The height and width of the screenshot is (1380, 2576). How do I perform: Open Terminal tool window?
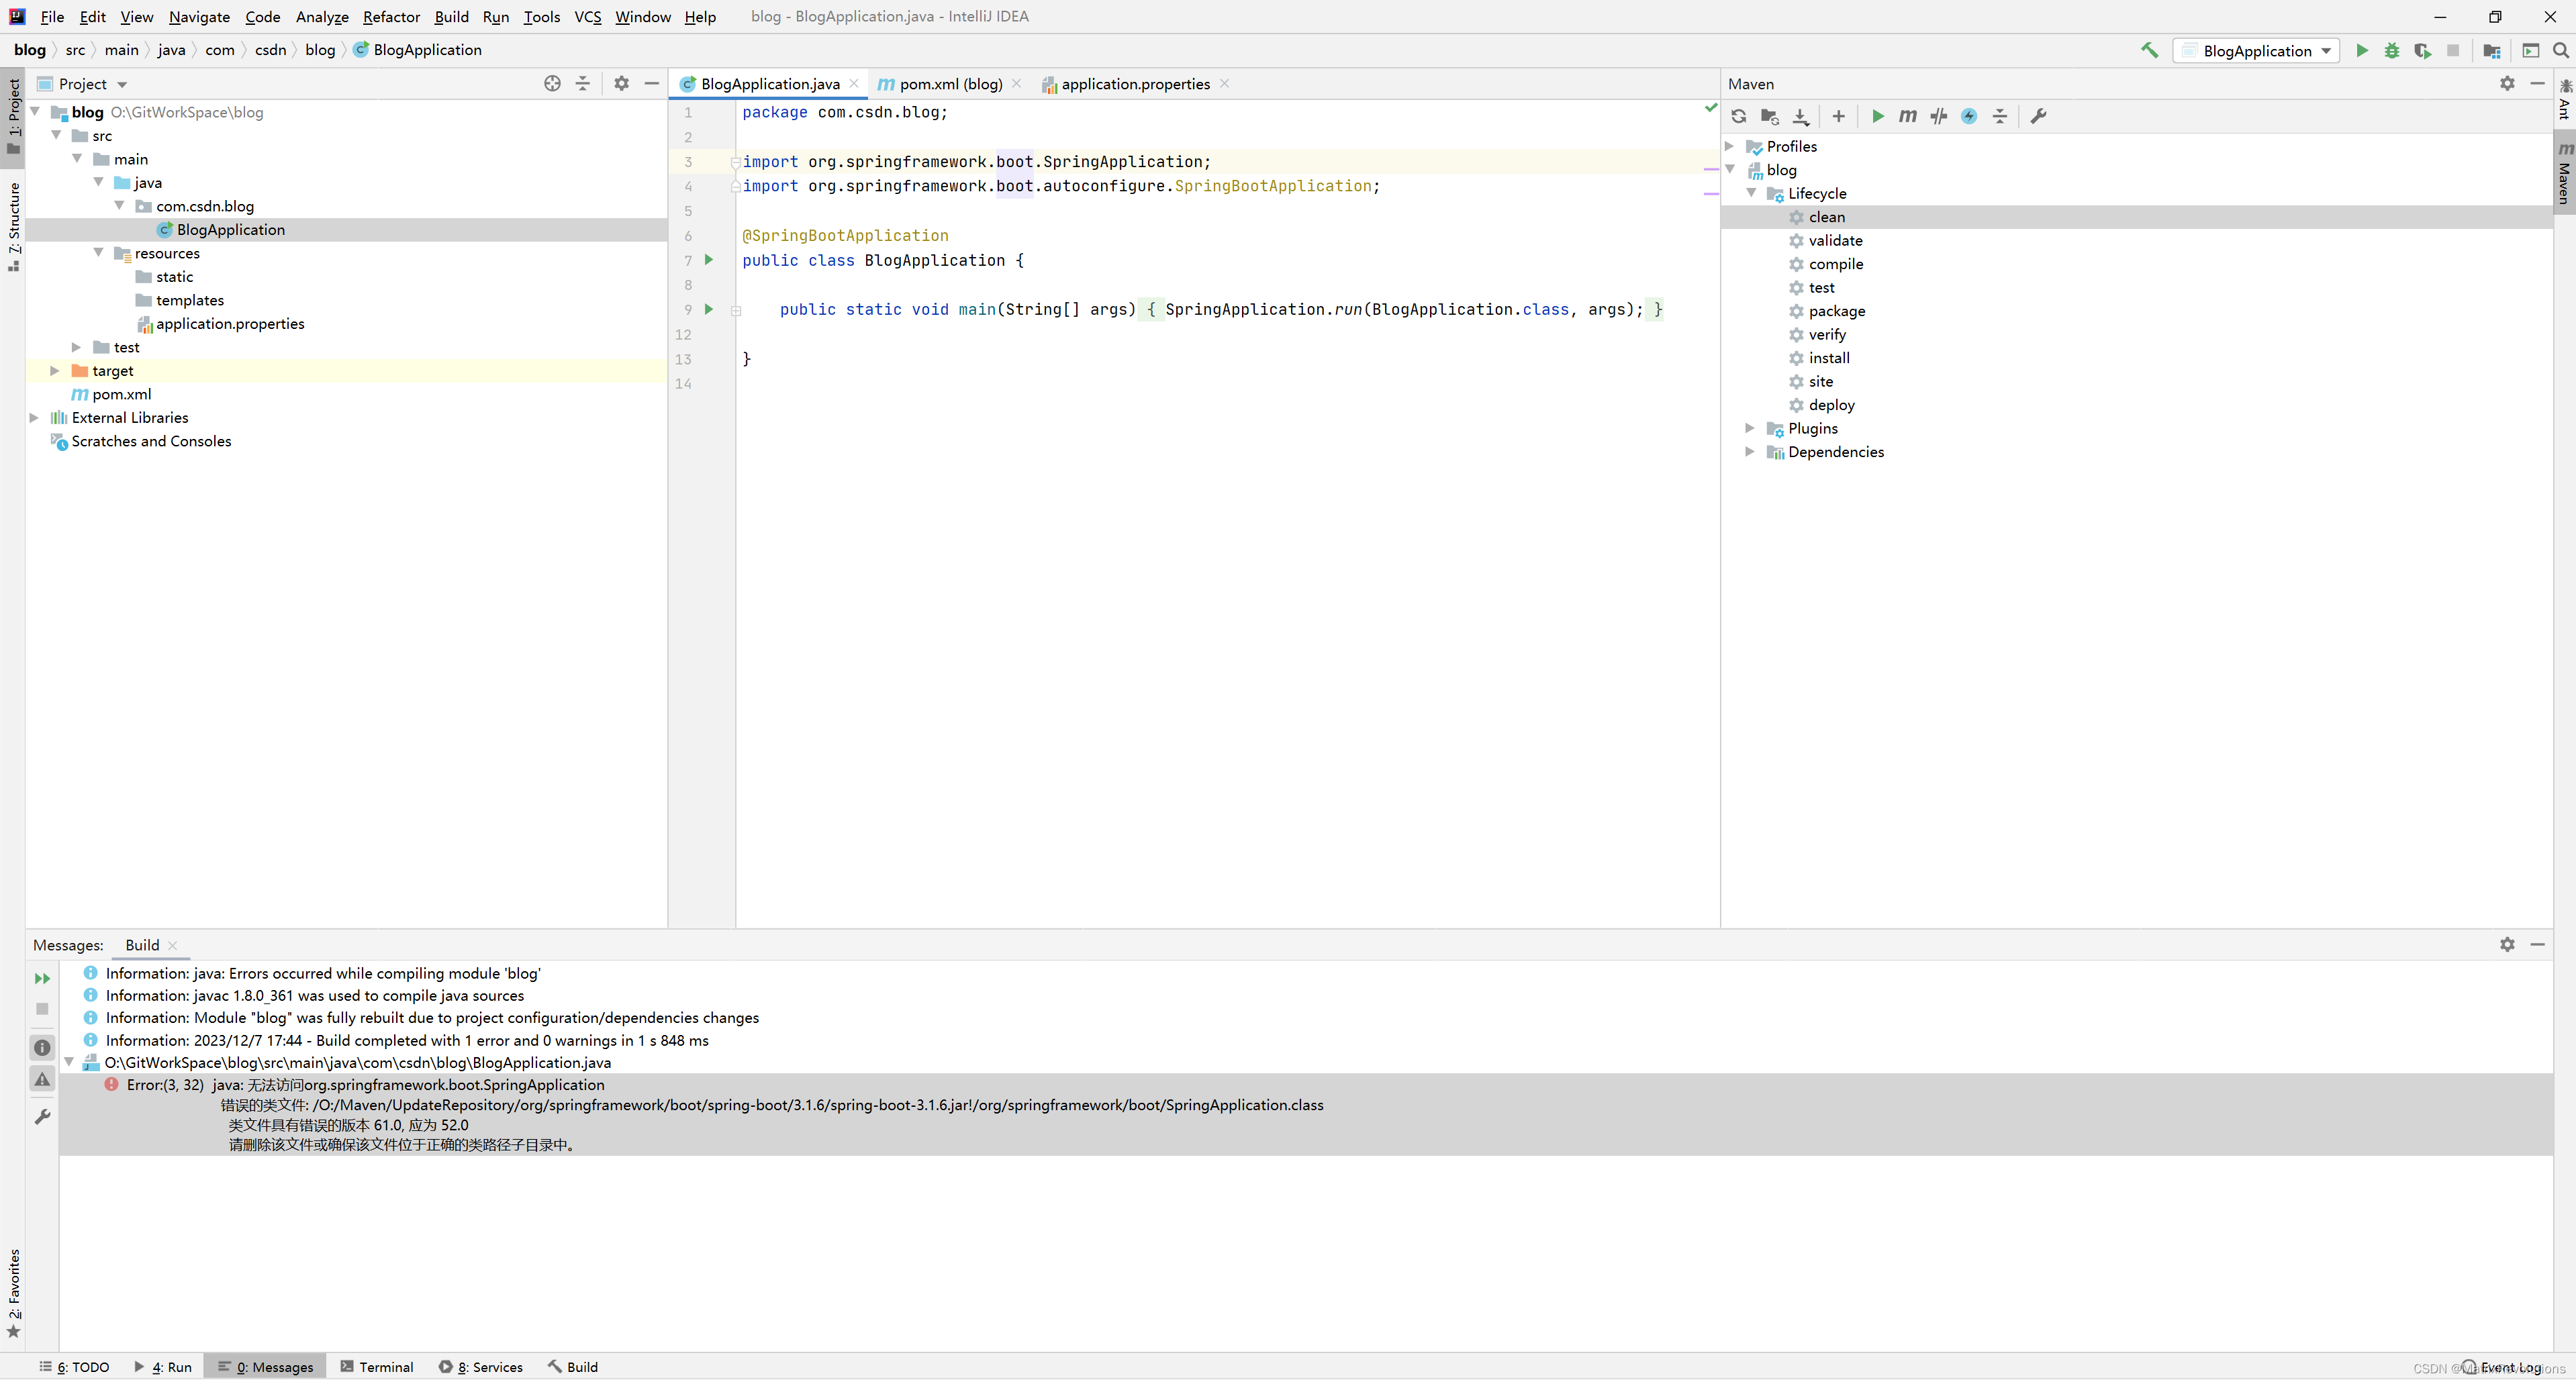pos(377,1367)
